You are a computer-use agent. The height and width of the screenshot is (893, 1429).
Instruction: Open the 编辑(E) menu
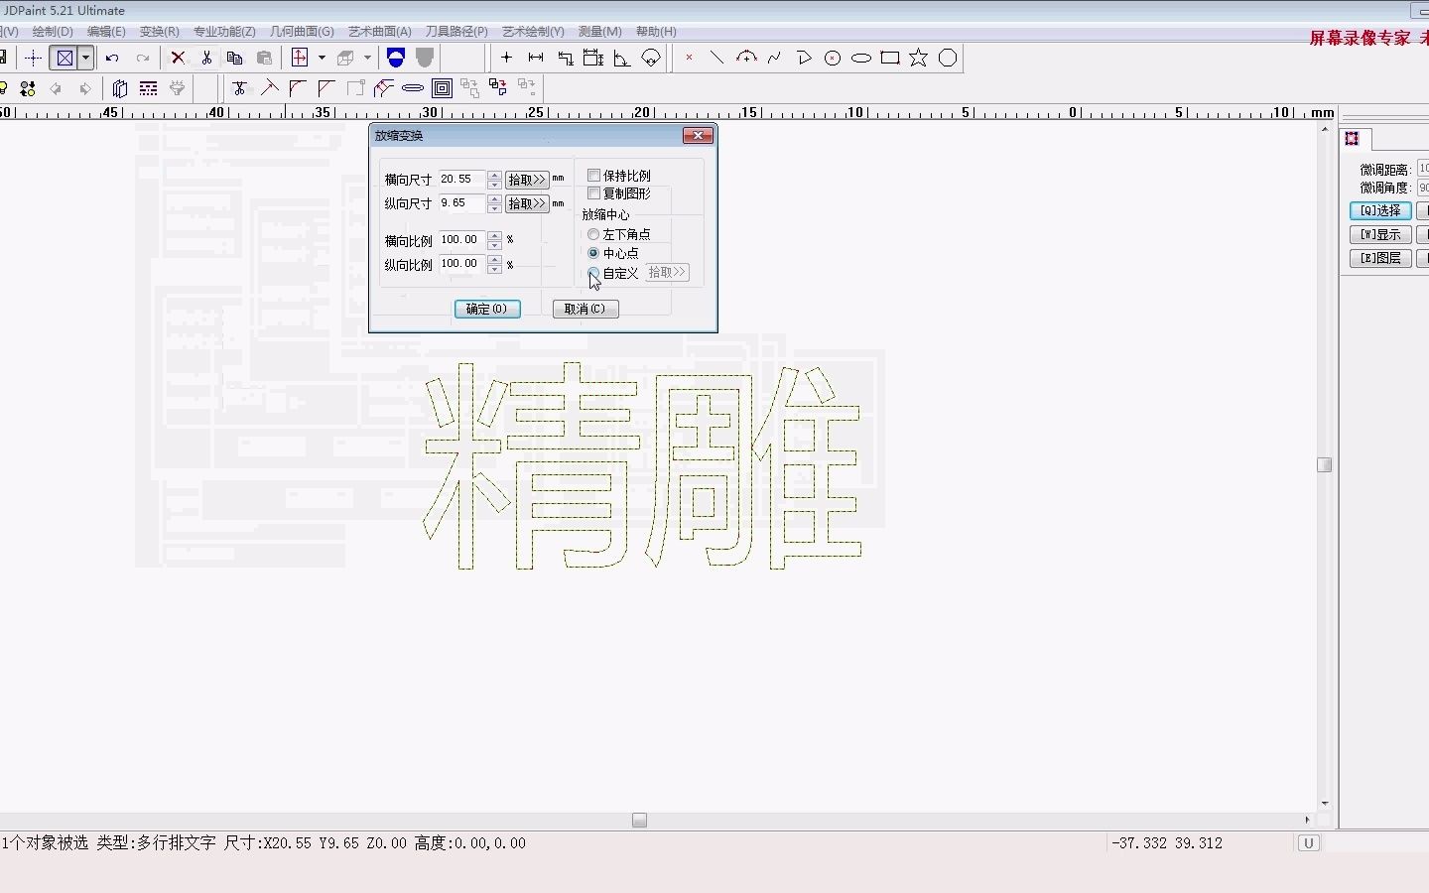[106, 32]
